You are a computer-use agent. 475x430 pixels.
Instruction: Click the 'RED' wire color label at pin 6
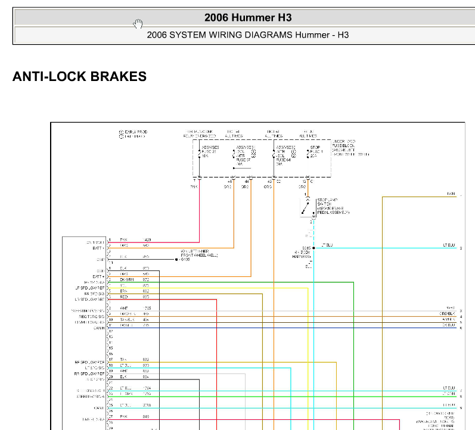[124, 297]
